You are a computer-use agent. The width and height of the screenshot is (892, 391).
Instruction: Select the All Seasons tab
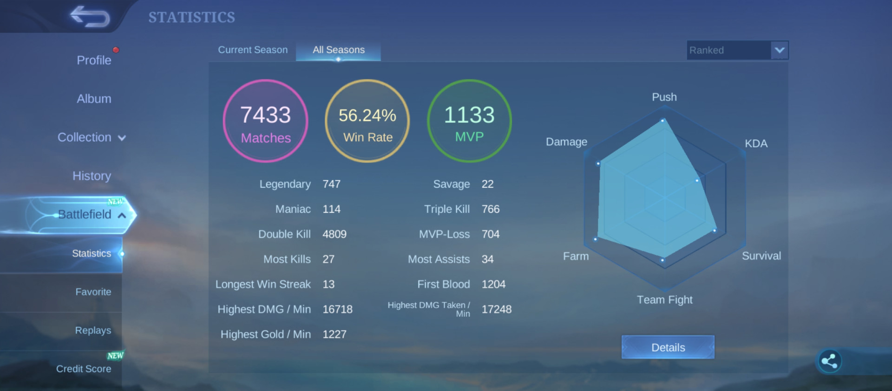(x=338, y=50)
